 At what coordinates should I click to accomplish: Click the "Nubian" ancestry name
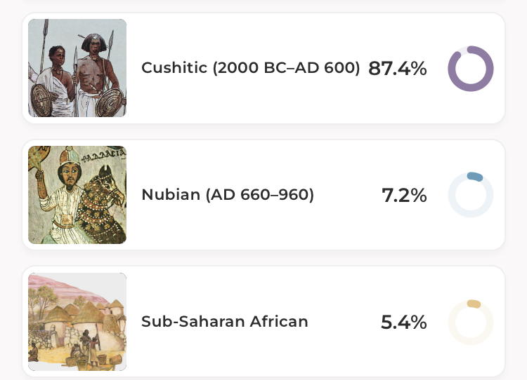pyautogui.click(x=171, y=195)
